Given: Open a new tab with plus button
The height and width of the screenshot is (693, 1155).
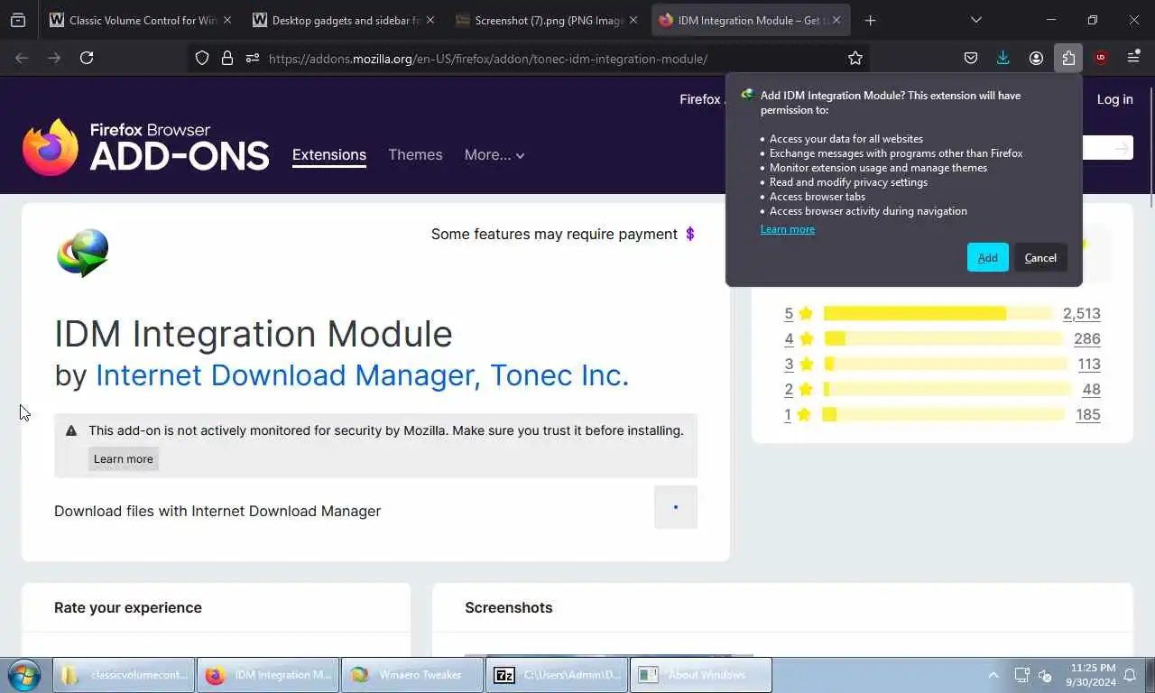Looking at the screenshot, I should coord(870,20).
